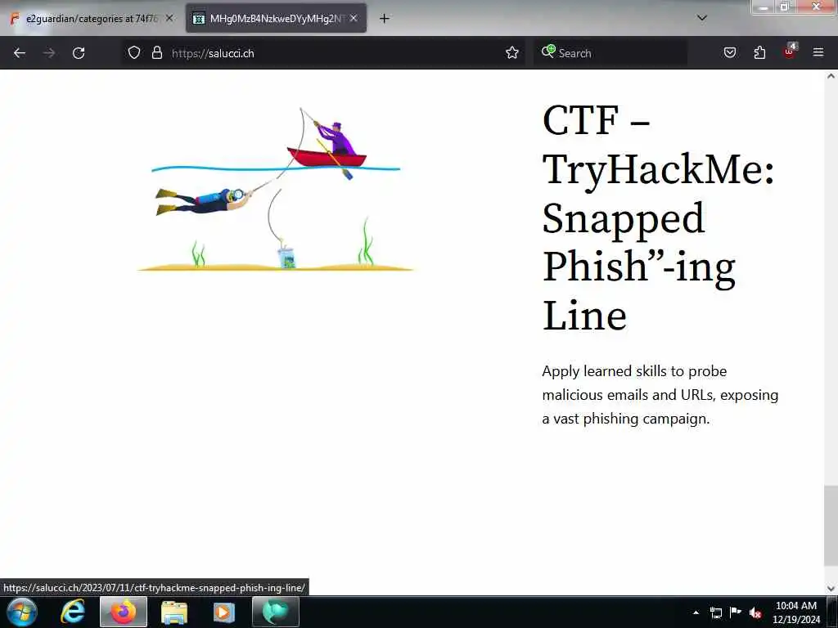This screenshot has width=838, height=628.
Task: Select the MHg0MzB4NzkweDYyMHg2 tab
Action: point(276,19)
